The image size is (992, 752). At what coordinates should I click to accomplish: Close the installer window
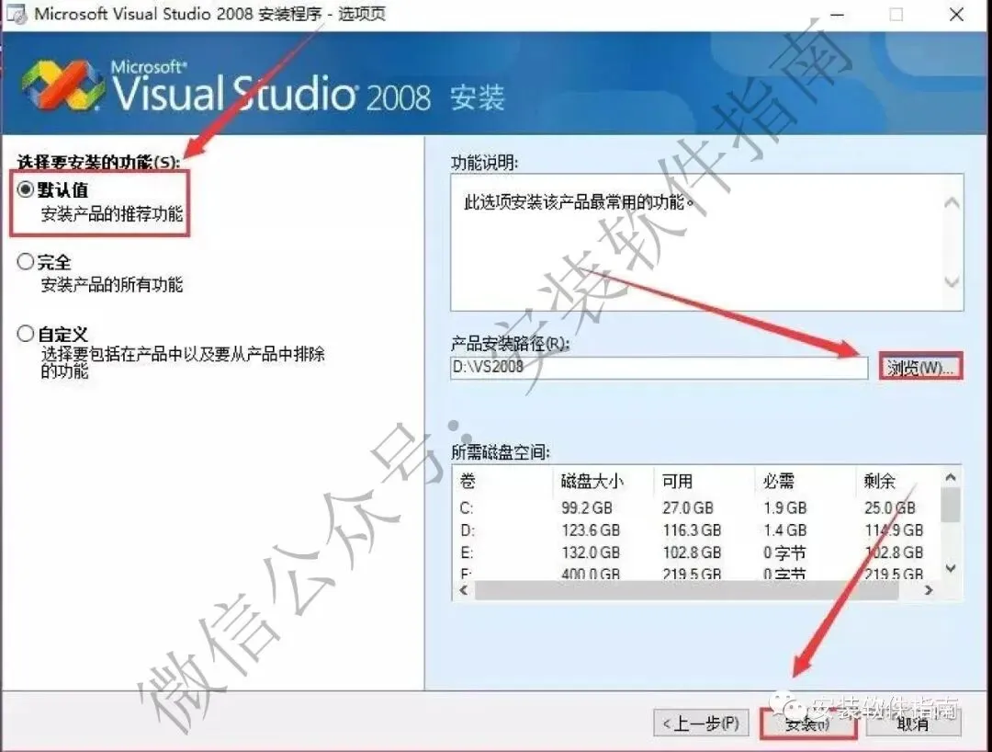point(956,15)
